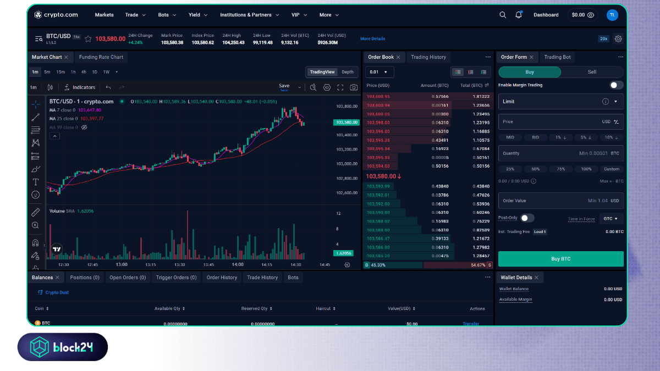The image size is (660, 371).
Task: Toggle Post-Only switch
Action: (527, 218)
